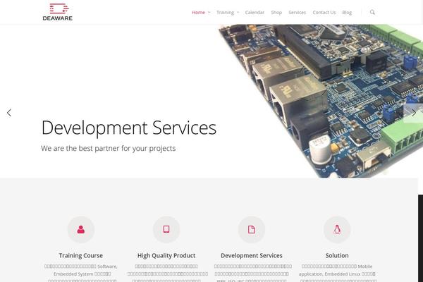This screenshot has height=282, width=423.
Task: Click the Development Services card heading
Action: (252, 255)
